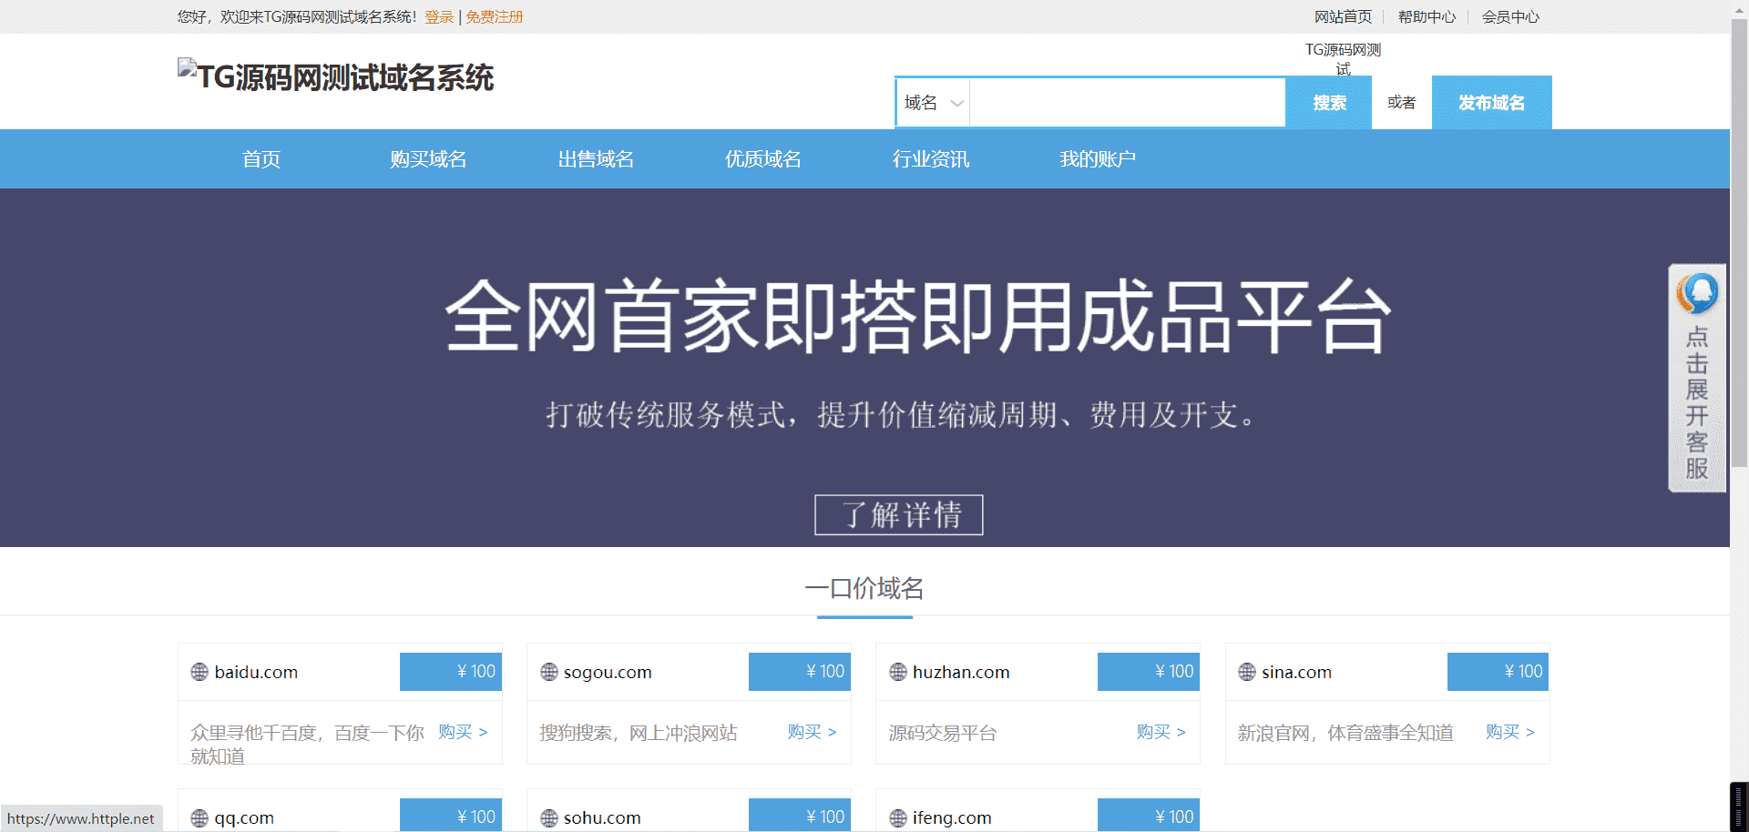Open the 购买域名 navigation menu item
The width and height of the screenshot is (1749, 832).
coord(428,159)
